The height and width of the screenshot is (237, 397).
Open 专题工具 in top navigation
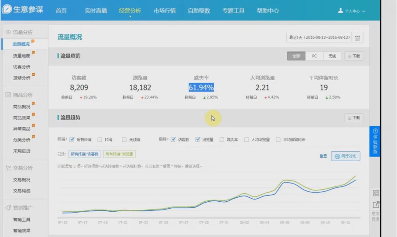click(x=233, y=11)
